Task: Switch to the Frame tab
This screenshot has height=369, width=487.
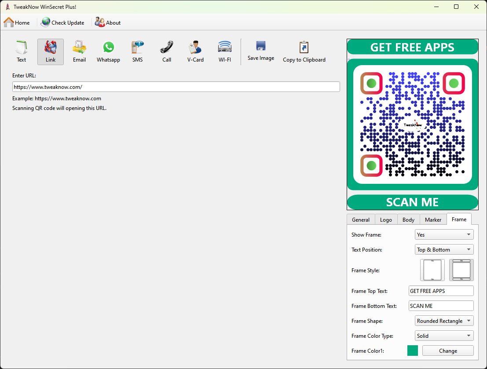Action: [x=459, y=219]
